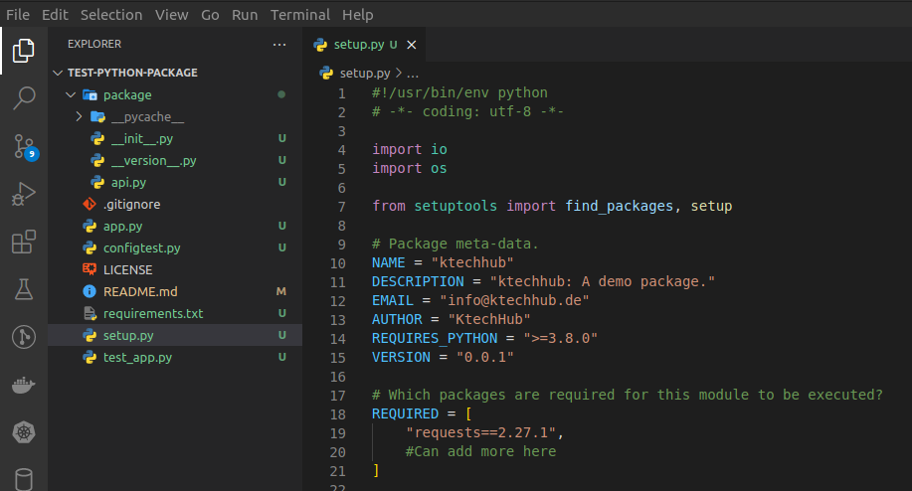Image resolution: width=912 pixels, height=491 pixels.
Task: Open the Kubernetes view icon
Action: (x=24, y=432)
